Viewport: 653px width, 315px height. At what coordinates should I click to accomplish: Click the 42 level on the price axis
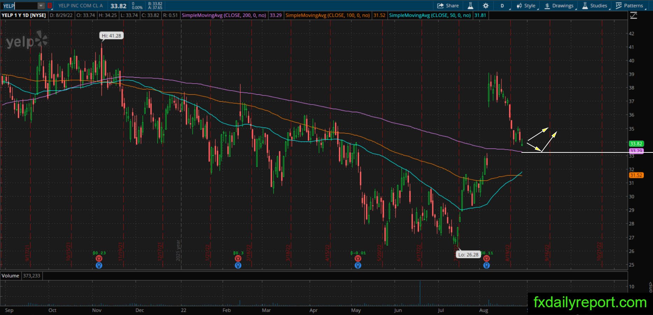[632, 34]
